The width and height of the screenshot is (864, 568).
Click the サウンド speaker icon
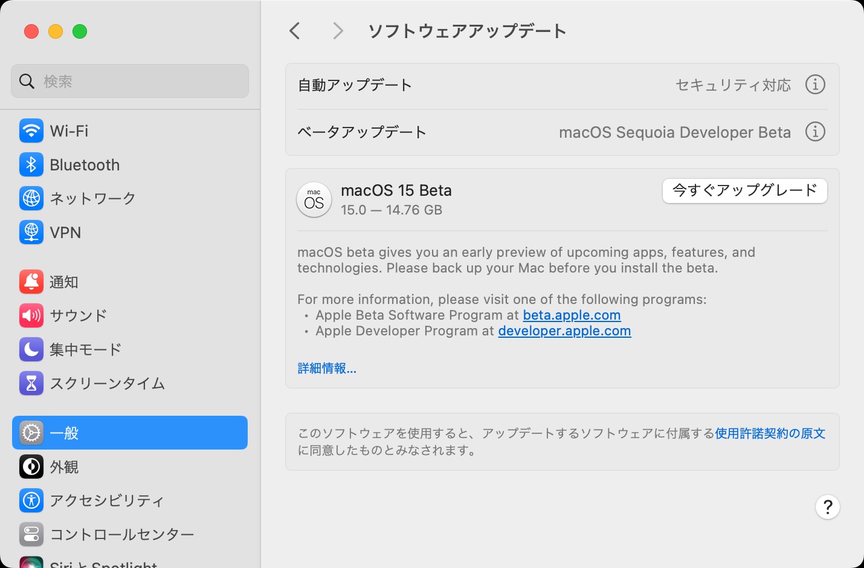[x=31, y=315]
